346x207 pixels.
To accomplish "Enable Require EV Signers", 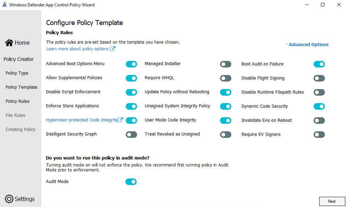I will pos(319,134).
